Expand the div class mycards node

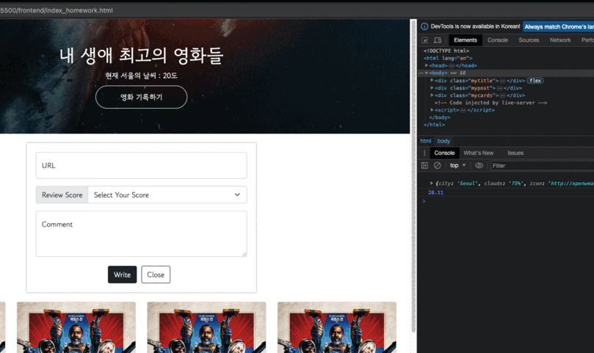pyautogui.click(x=432, y=95)
